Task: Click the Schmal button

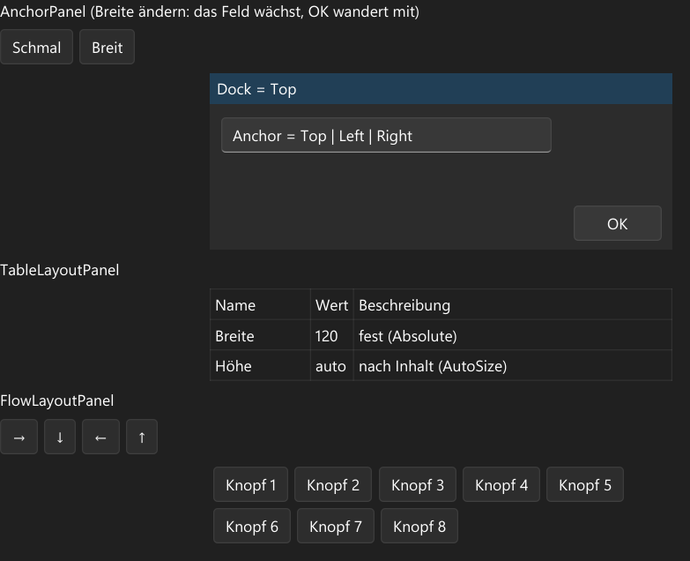Action: (x=36, y=47)
